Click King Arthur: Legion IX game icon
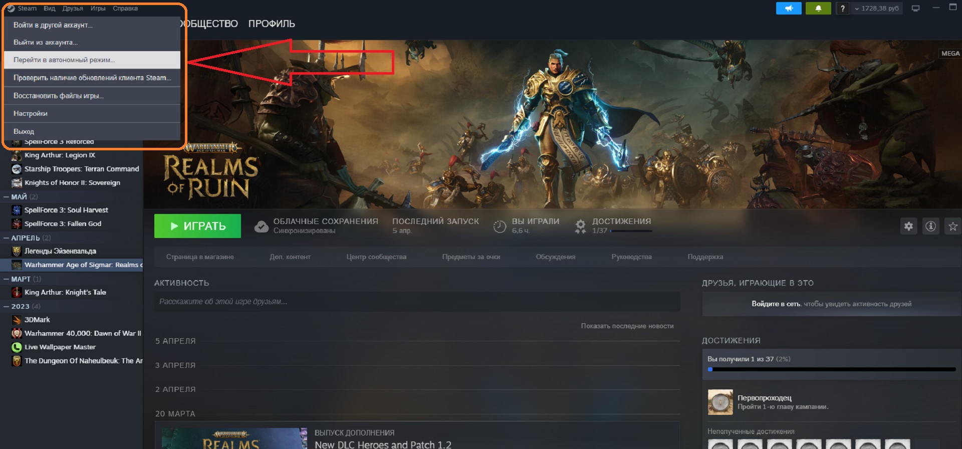Screen dimensions: 962x449 (17, 155)
